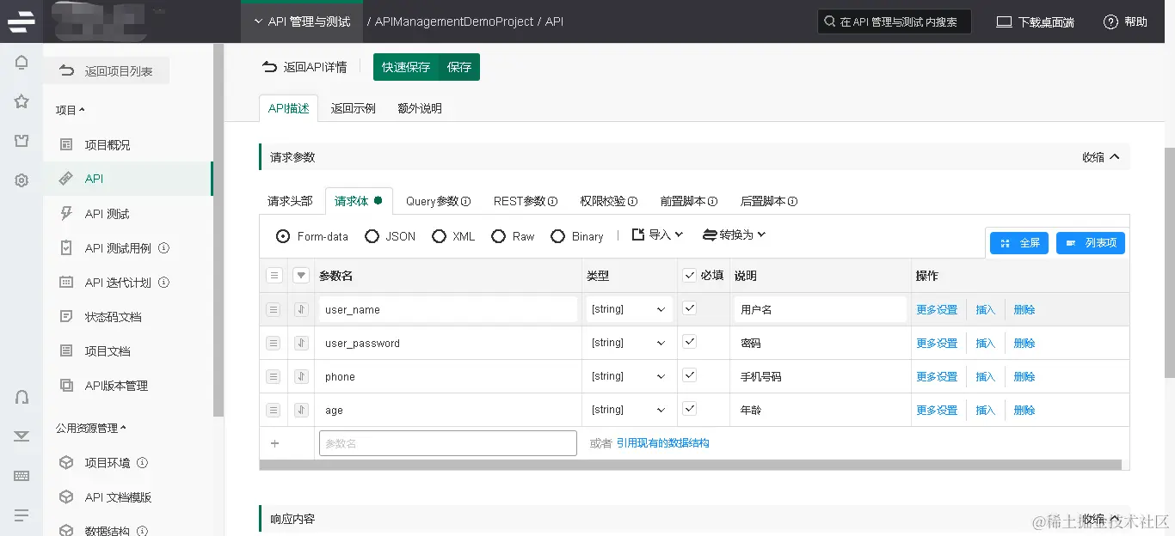Switch to the 返回示例 tab
Viewport: 1175px width, 536px height.
click(x=354, y=108)
